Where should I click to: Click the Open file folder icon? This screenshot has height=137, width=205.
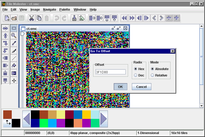coord(14,18)
